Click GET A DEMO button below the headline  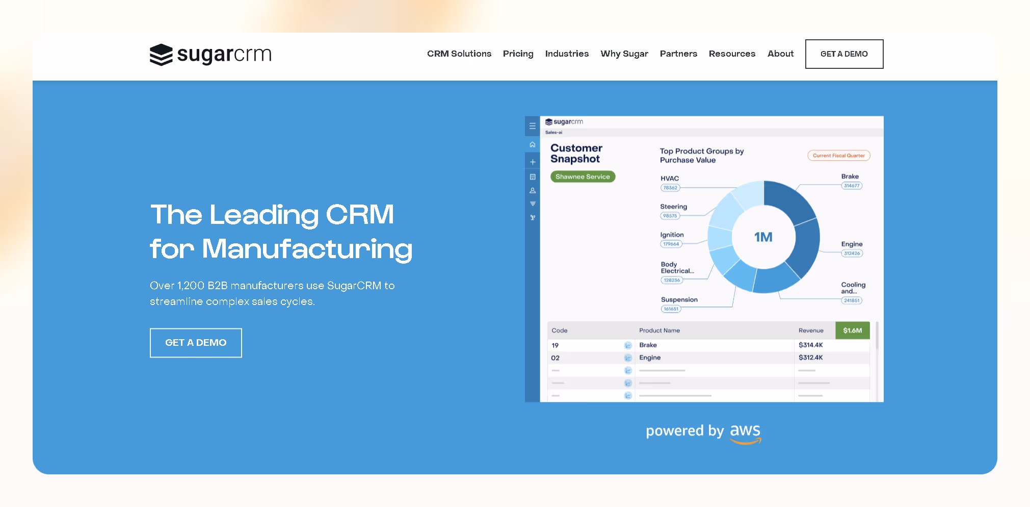click(196, 343)
